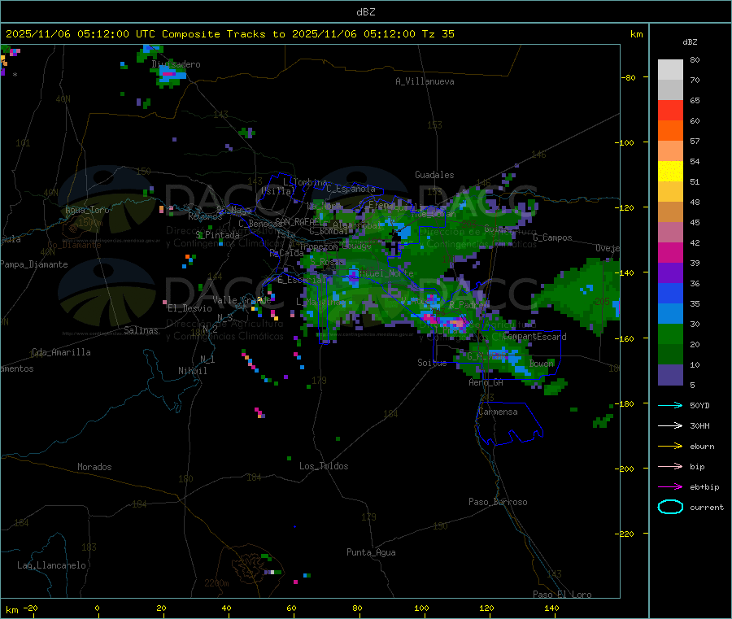Click the El_Desvio location label
This screenshot has height=619, width=732.
pos(190,308)
